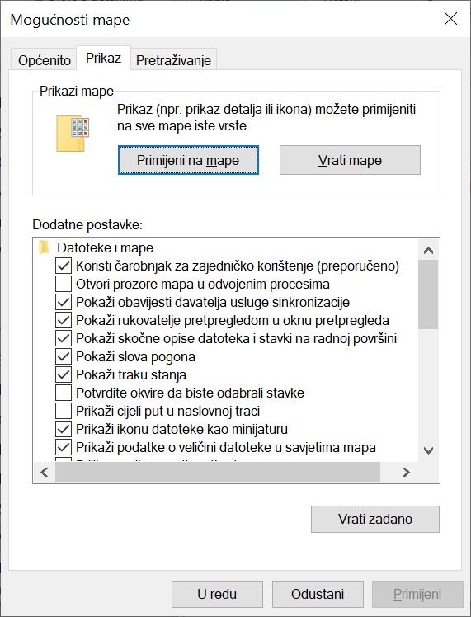Screen dimensions: 471x617
Task: Close the Mogućnosti mape dialog
Action: 450,18
